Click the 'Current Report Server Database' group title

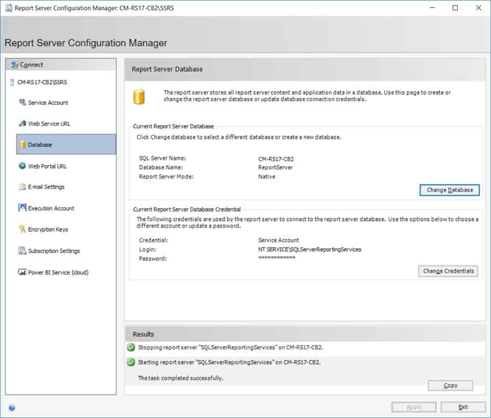[173, 126]
